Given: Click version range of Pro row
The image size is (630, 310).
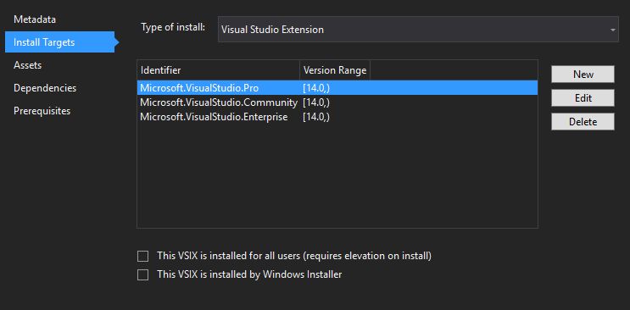Looking at the screenshot, I should click(316, 88).
